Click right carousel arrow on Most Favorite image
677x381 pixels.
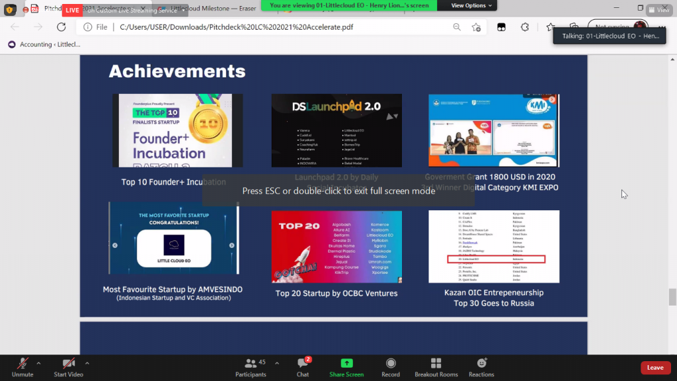click(232, 245)
